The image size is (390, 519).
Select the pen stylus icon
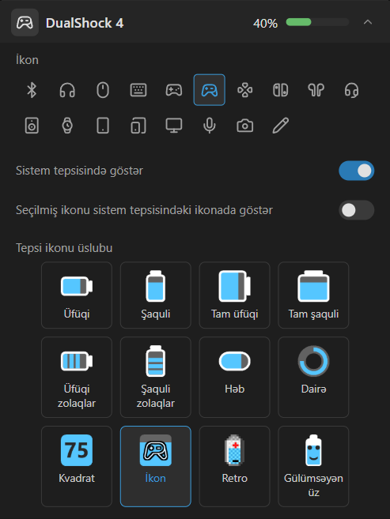pos(280,126)
